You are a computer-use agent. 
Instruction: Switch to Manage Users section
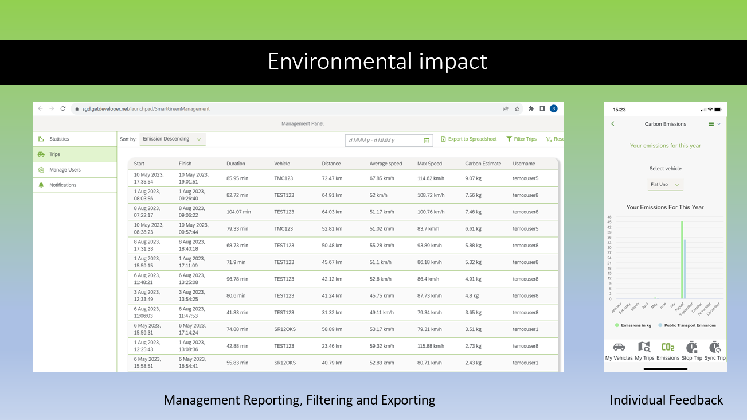tap(64, 170)
